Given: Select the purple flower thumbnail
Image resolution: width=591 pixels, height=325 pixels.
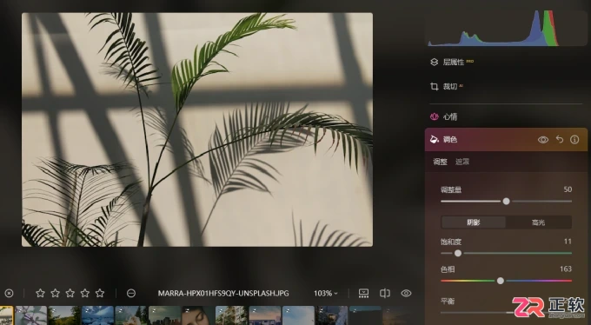Looking at the screenshot, I should pyautogui.click(x=31, y=315).
